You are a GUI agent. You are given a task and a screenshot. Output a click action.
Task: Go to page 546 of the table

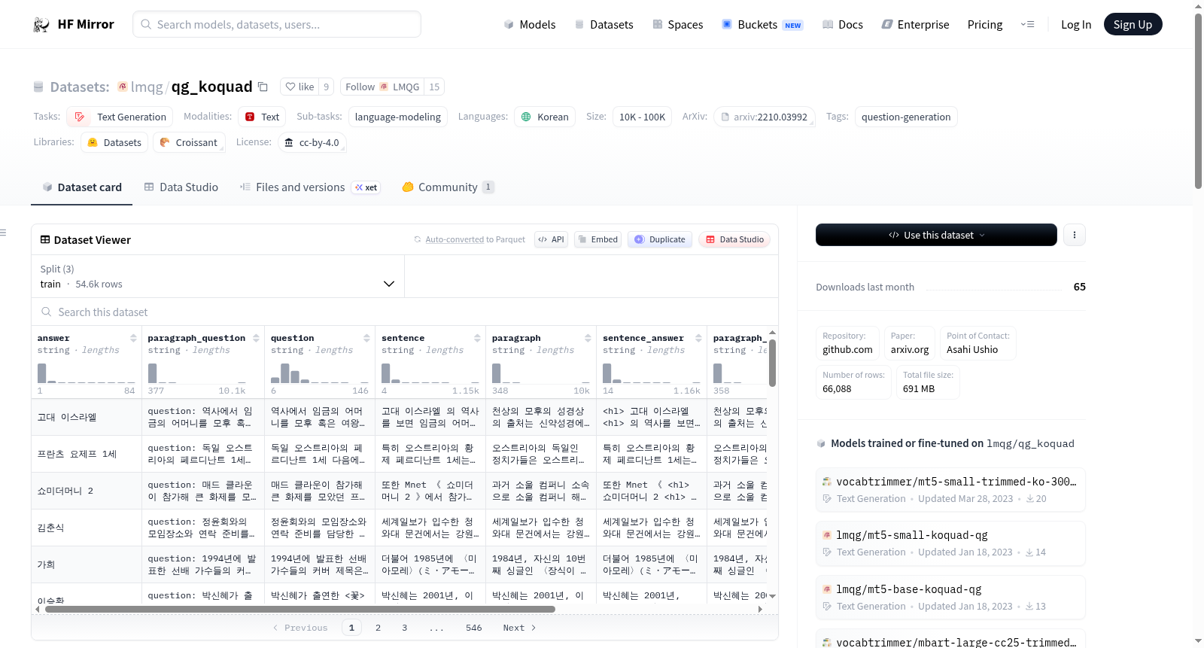click(474, 628)
